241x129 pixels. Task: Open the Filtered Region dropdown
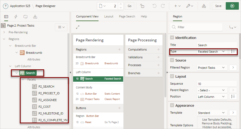click(x=212, y=67)
